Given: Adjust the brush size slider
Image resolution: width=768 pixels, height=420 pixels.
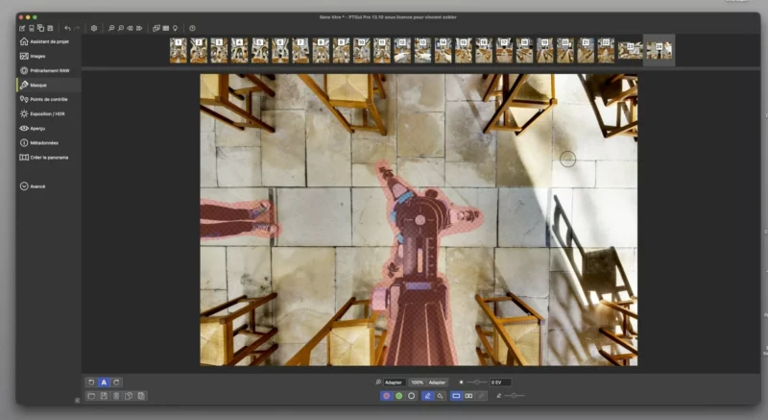Looking at the screenshot, I should (x=514, y=396).
